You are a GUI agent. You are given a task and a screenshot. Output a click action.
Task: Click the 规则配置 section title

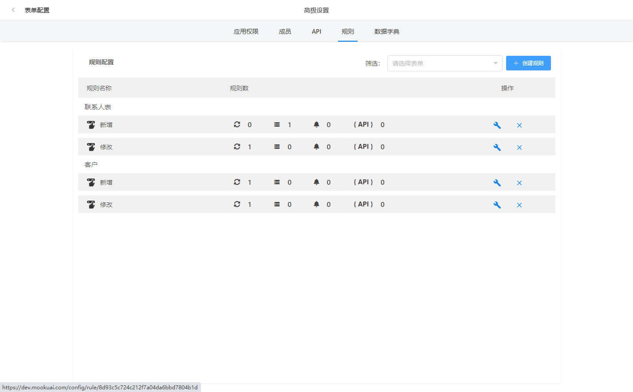[101, 62]
